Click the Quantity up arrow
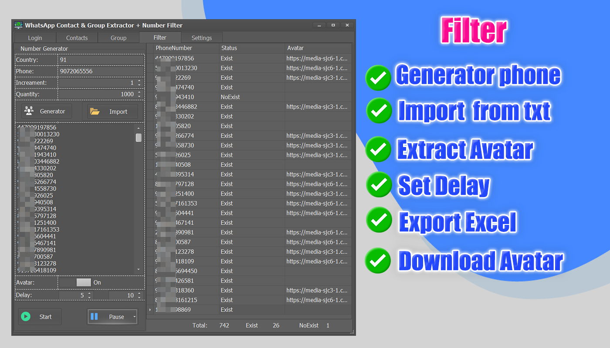The width and height of the screenshot is (610, 348). 139,92
